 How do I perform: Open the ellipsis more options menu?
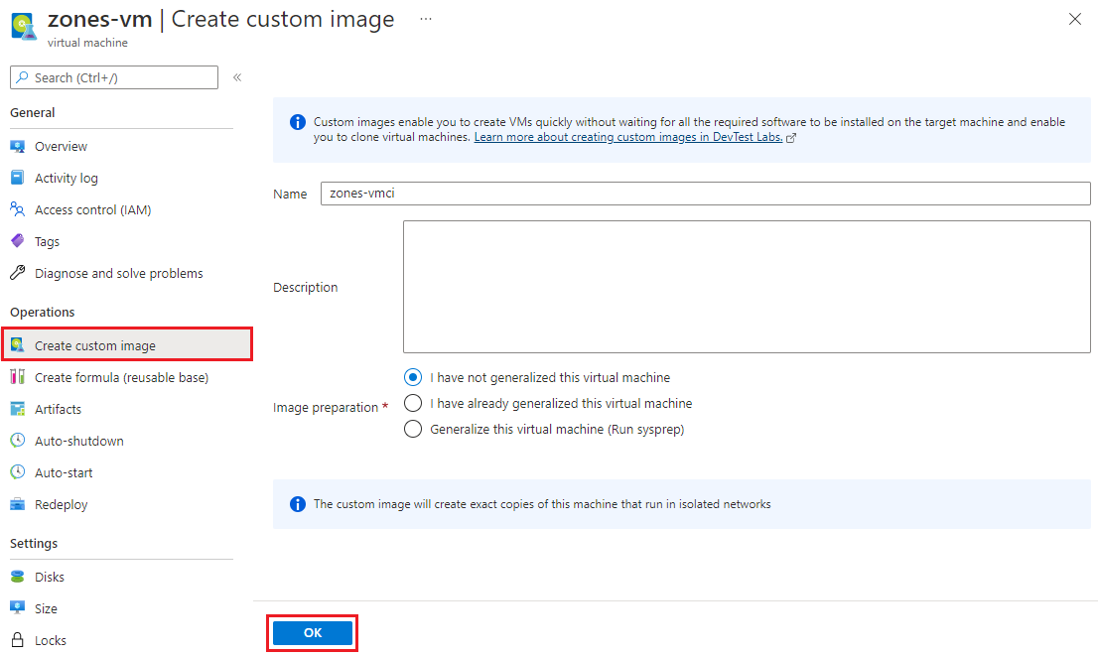(426, 19)
